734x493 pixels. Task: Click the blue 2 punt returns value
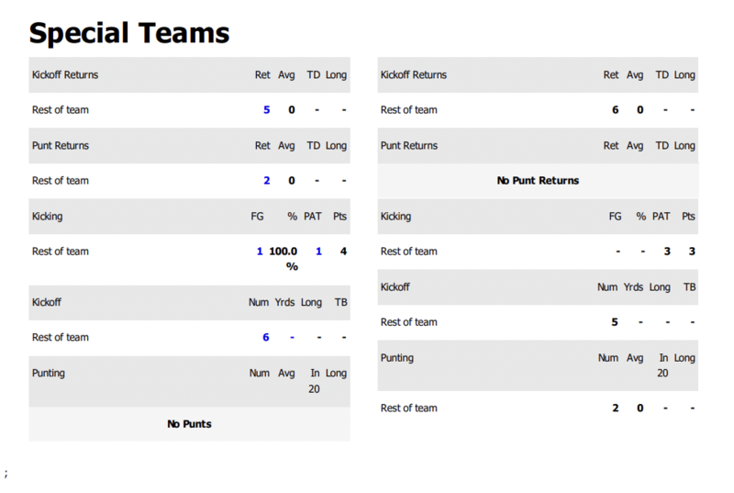(x=267, y=181)
